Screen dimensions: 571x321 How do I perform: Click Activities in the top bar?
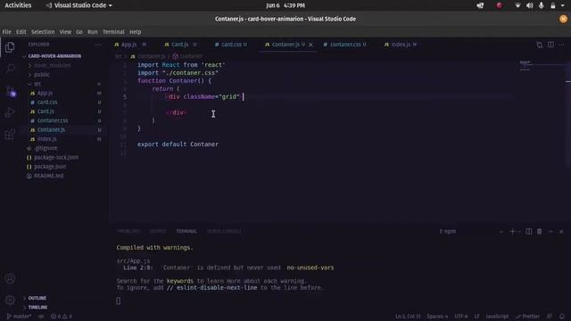[18, 5]
